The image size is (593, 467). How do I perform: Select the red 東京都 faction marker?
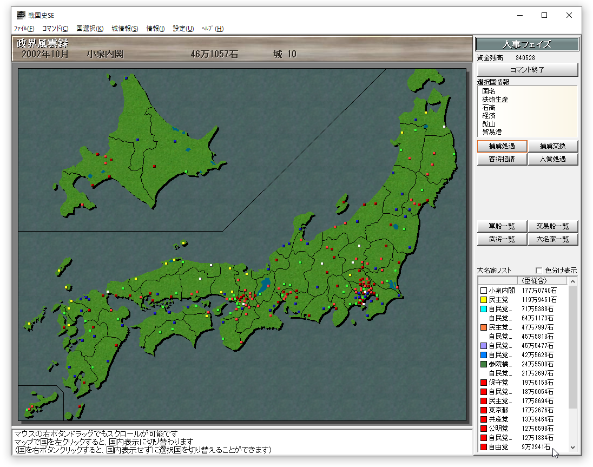pos(484,410)
